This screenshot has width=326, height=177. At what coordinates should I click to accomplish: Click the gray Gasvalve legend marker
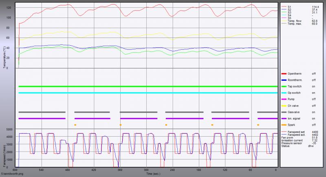click(x=283, y=112)
